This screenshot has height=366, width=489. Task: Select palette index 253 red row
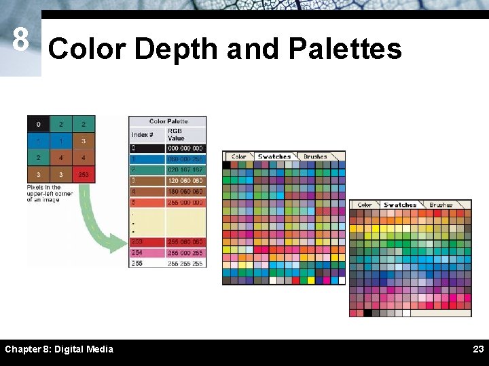click(168, 242)
